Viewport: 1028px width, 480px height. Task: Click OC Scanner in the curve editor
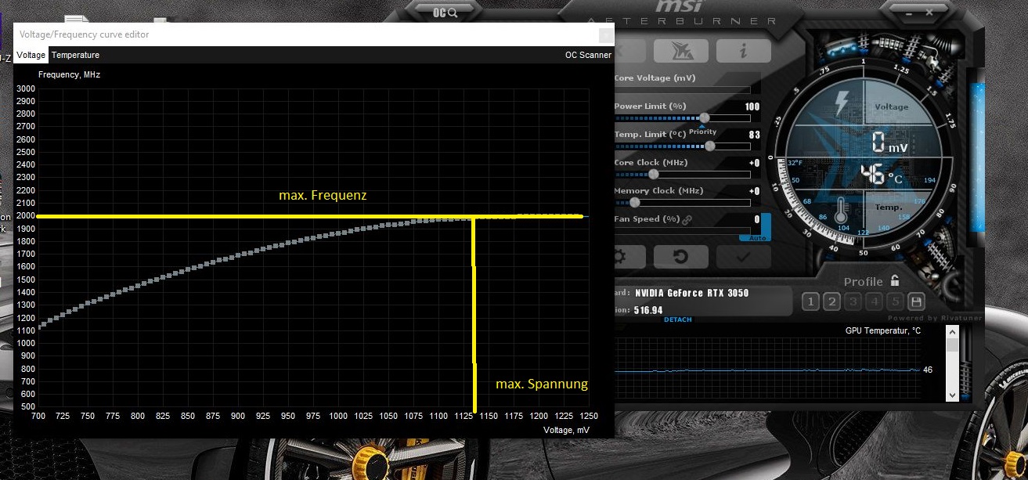[588, 55]
